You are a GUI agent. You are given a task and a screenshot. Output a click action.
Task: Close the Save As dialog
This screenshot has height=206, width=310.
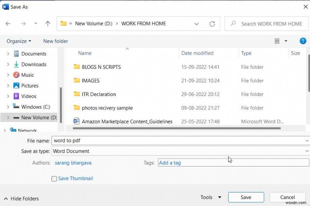pyautogui.click(x=305, y=7)
